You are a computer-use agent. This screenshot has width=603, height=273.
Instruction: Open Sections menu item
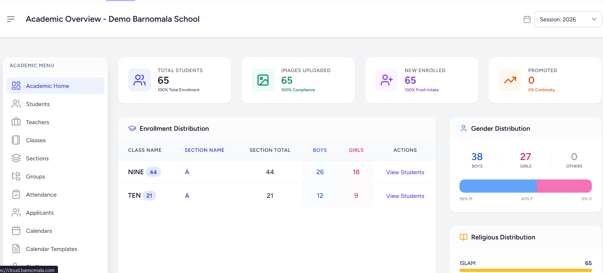coord(55,158)
